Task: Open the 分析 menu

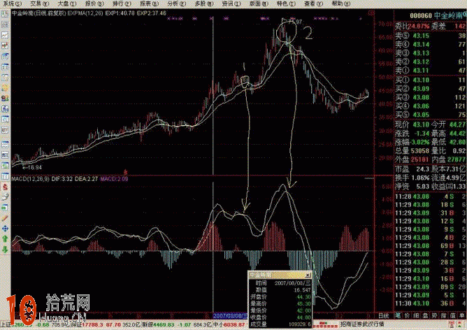Action: (177, 3)
